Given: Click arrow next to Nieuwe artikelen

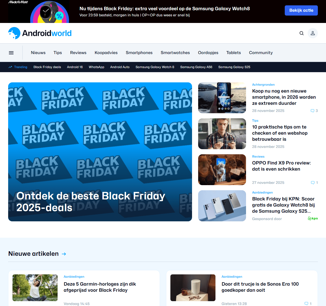Looking at the screenshot, I should coord(64,254).
